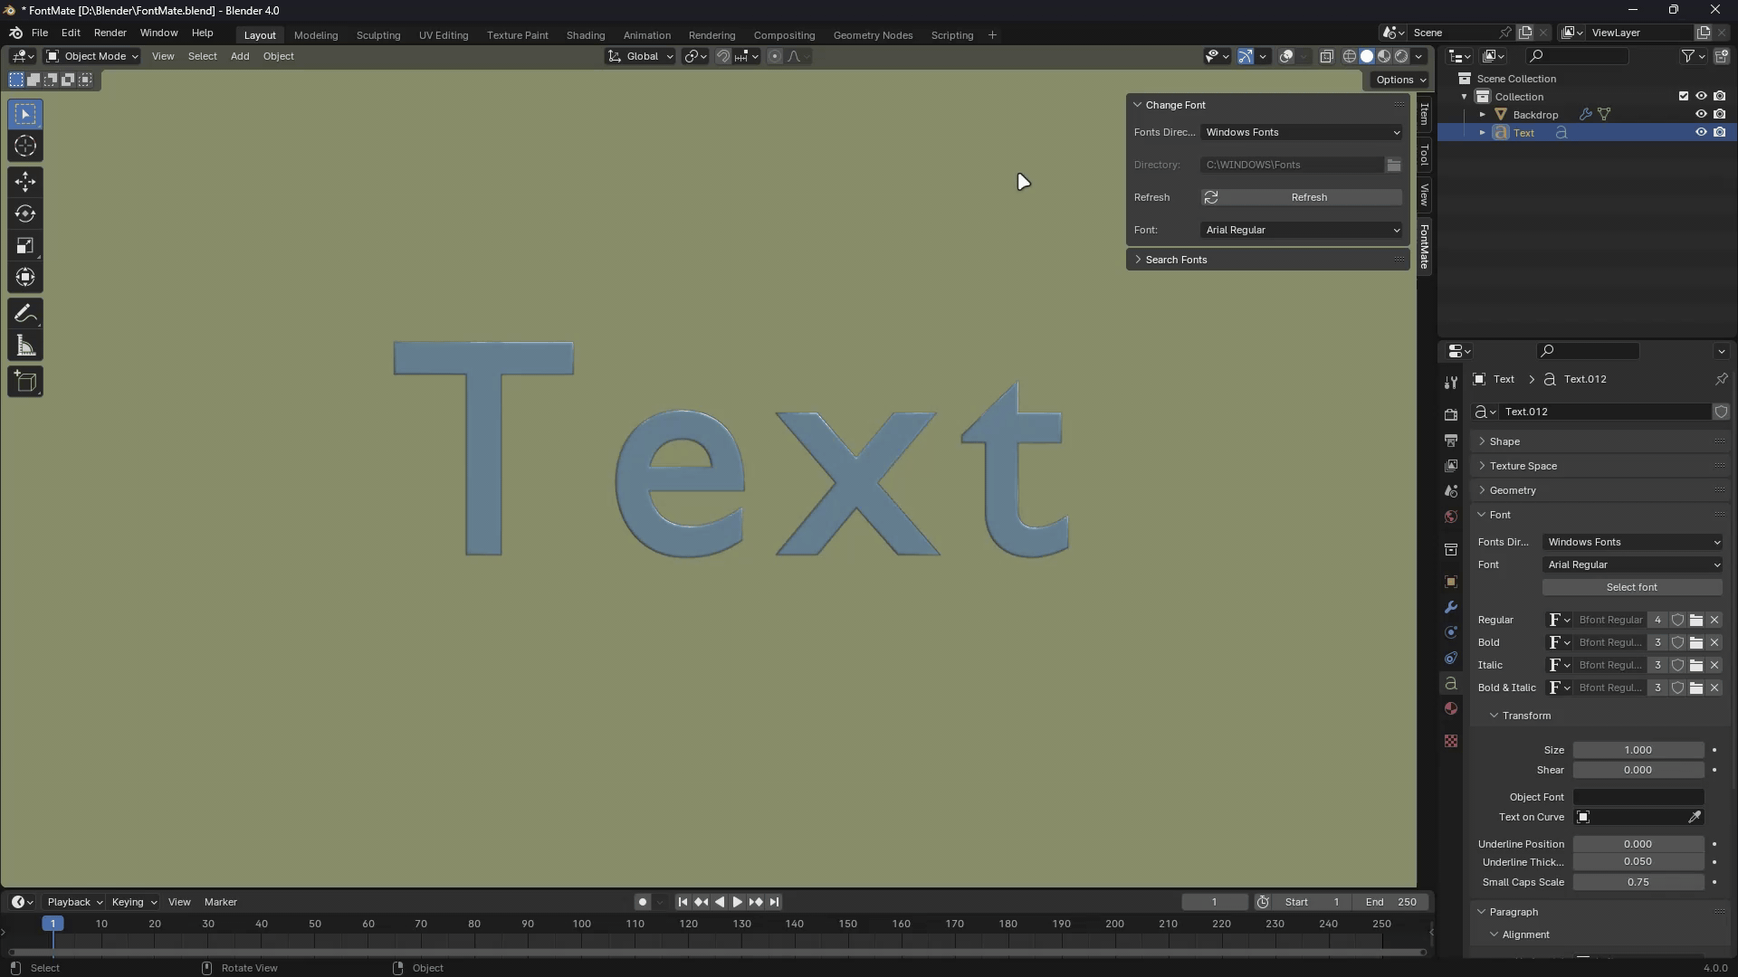Select the Annotate tool

(x=25, y=314)
